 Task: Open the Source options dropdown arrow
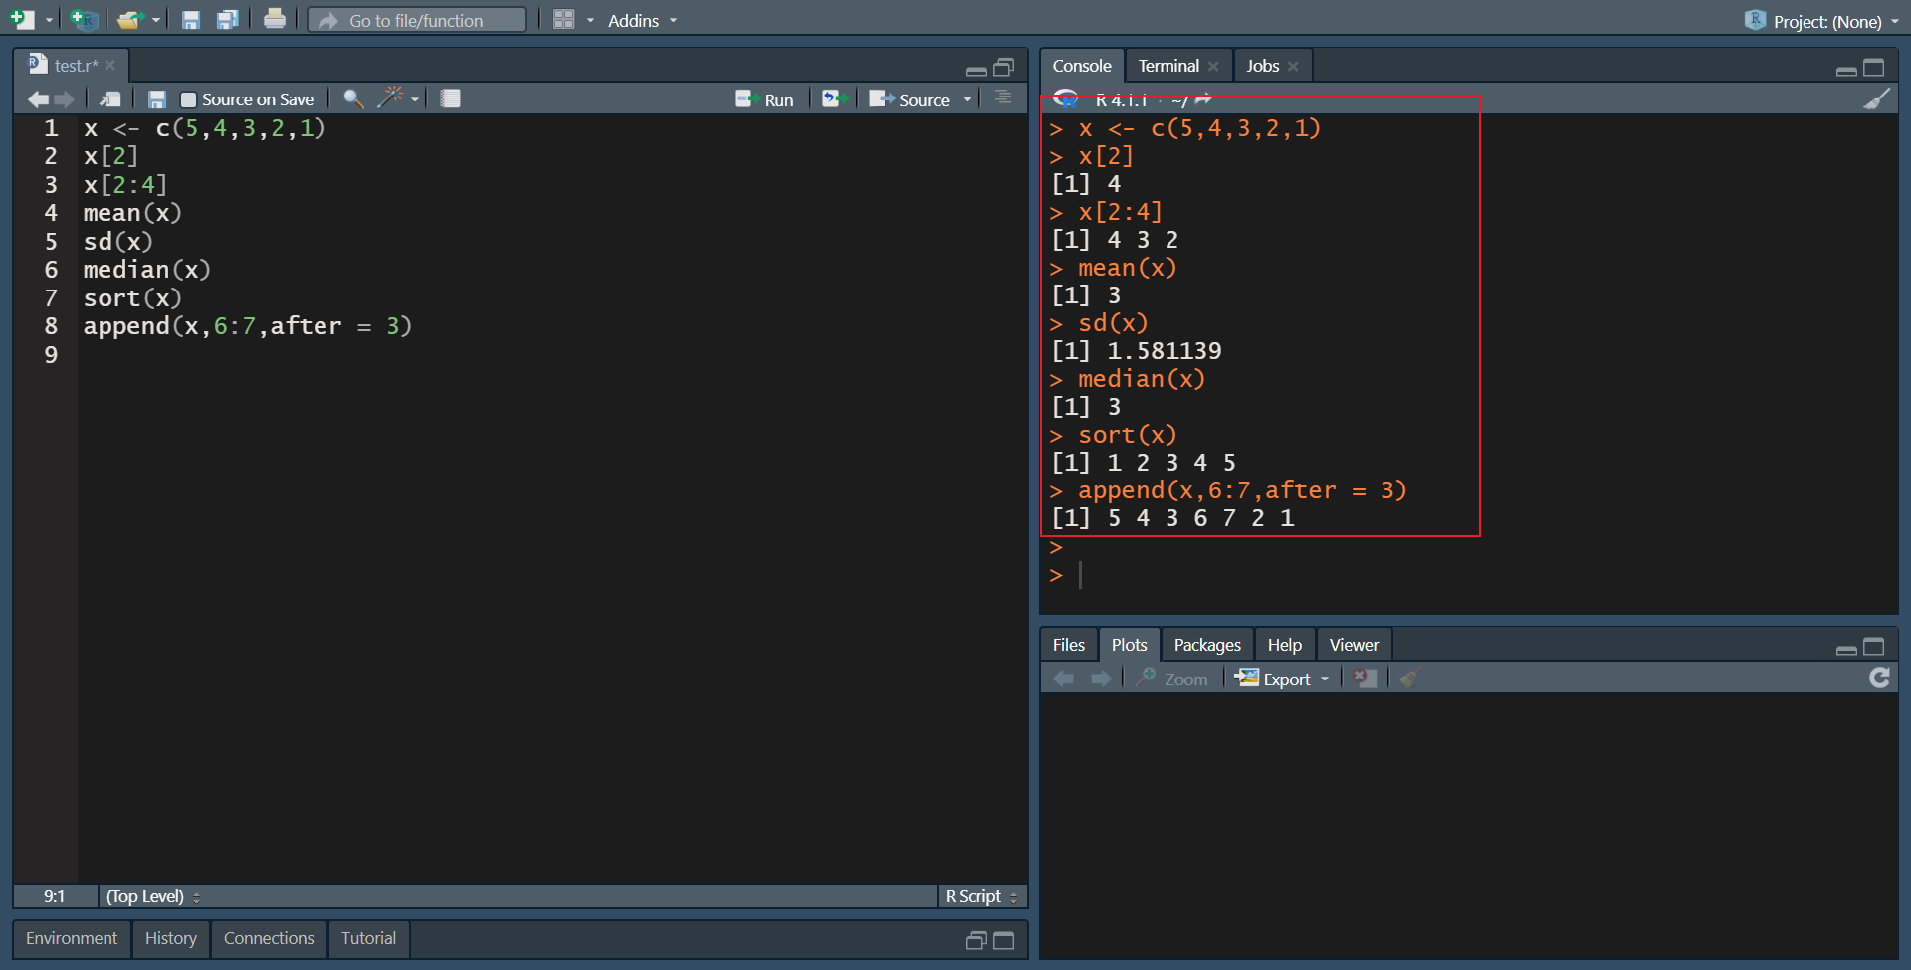[967, 99]
